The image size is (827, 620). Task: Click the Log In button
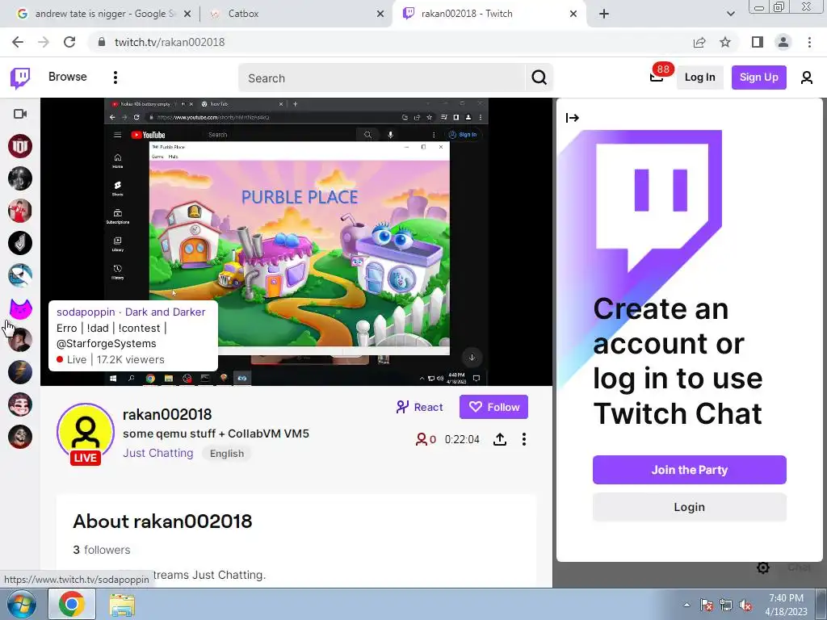(x=700, y=77)
